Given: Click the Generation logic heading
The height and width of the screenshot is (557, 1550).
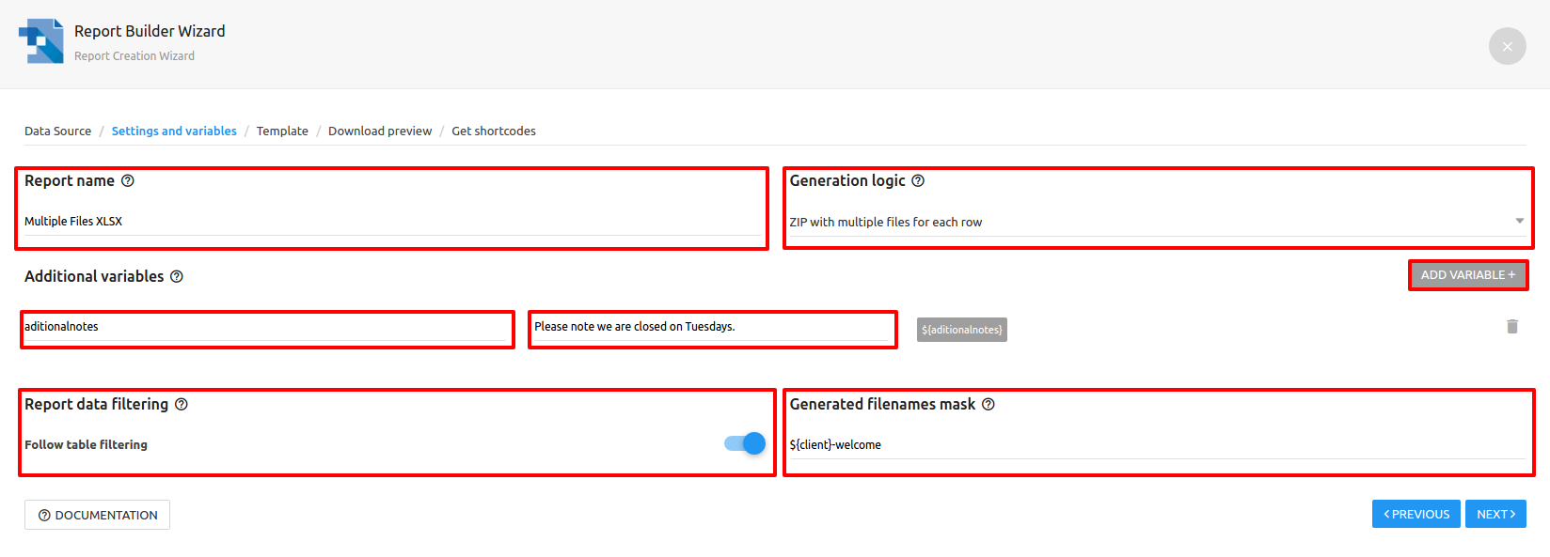Looking at the screenshot, I should [847, 180].
